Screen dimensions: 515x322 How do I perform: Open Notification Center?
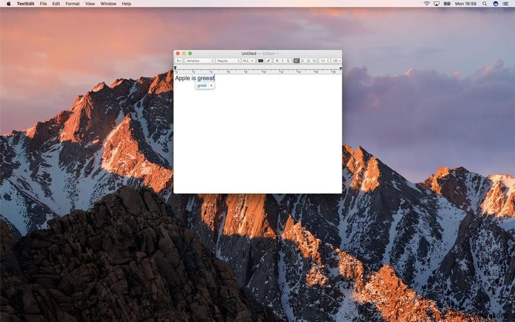506,4
